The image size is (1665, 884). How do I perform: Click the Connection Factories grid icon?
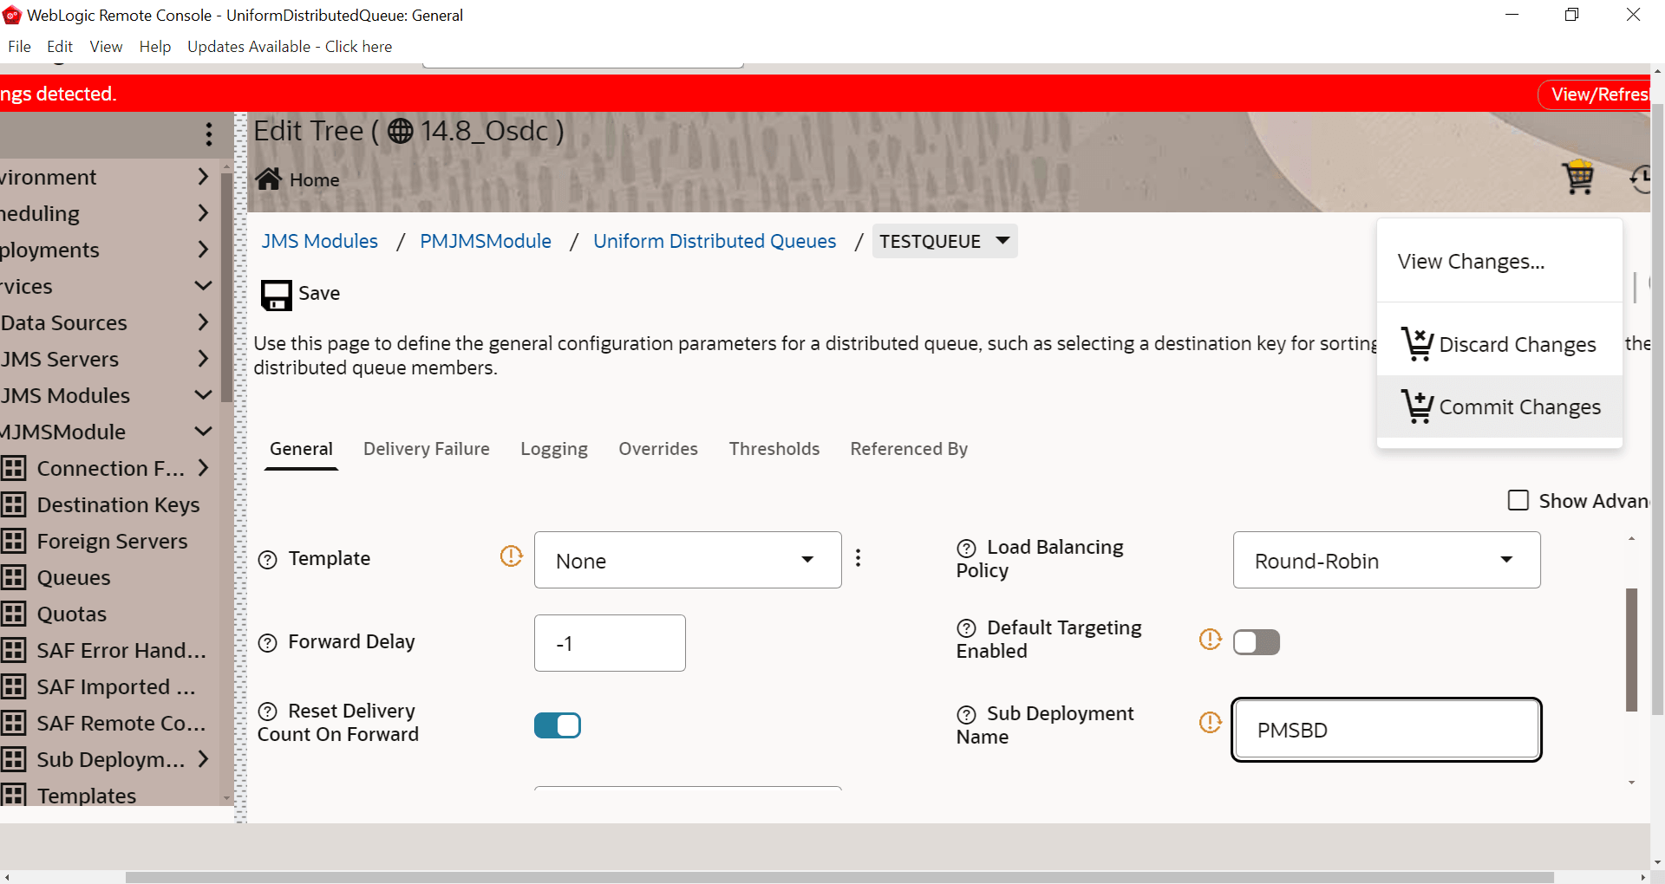[14, 468]
